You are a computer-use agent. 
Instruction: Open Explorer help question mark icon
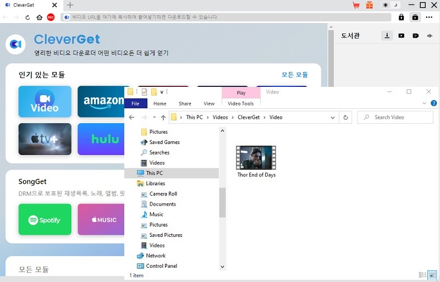click(x=434, y=103)
